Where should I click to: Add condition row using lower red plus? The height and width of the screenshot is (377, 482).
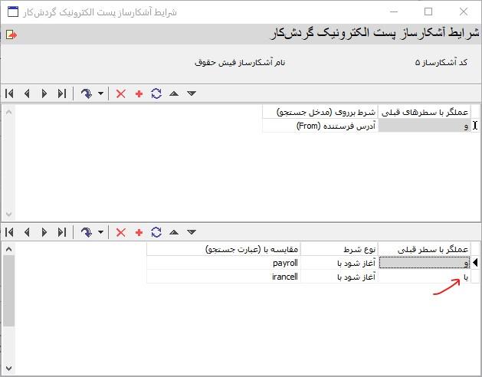tap(139, 232)
